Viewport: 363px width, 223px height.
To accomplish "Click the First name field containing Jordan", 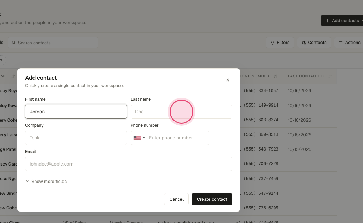I will pos(76,111).
